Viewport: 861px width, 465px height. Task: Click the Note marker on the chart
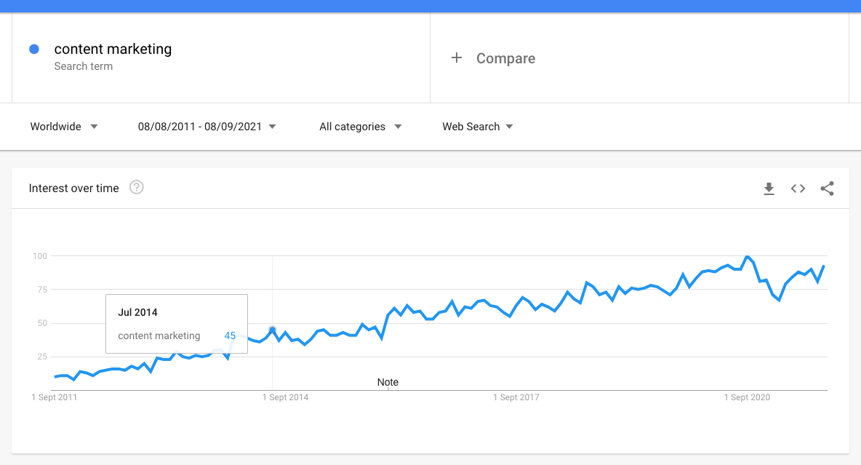coord(388,382)
